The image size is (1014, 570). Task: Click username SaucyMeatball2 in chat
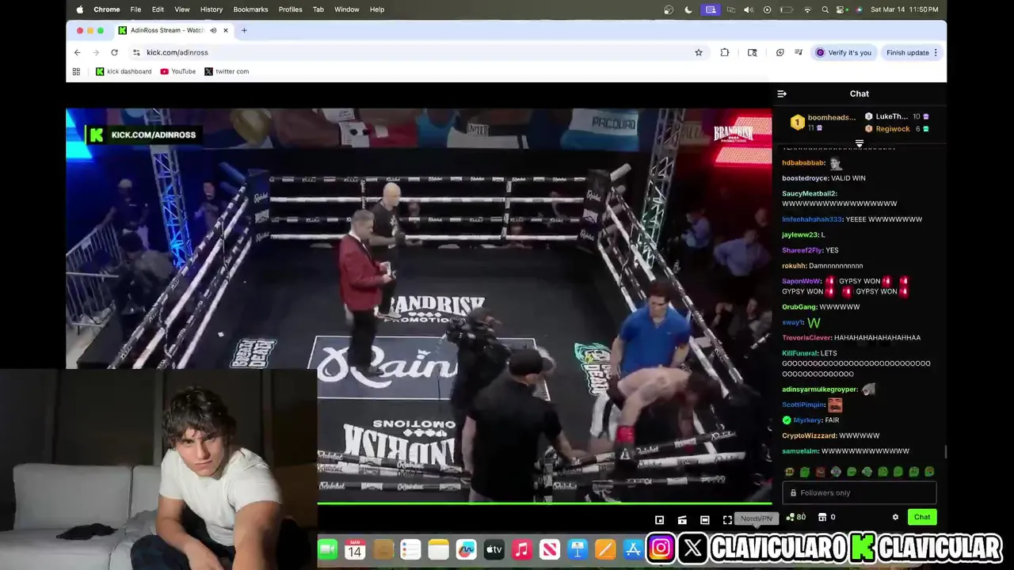point(809,193)
